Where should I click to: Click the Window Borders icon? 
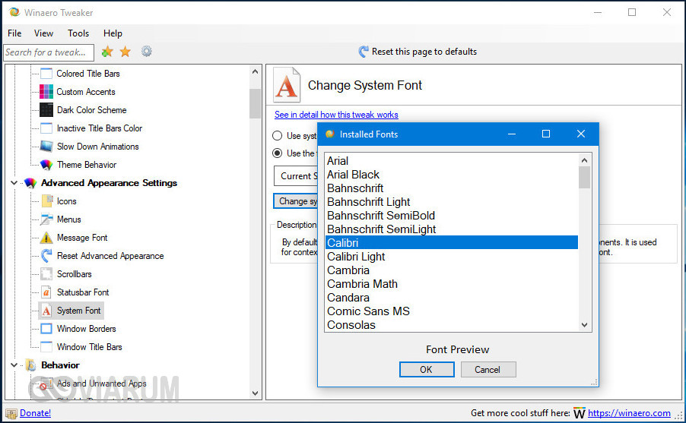(x=46, y=329)
